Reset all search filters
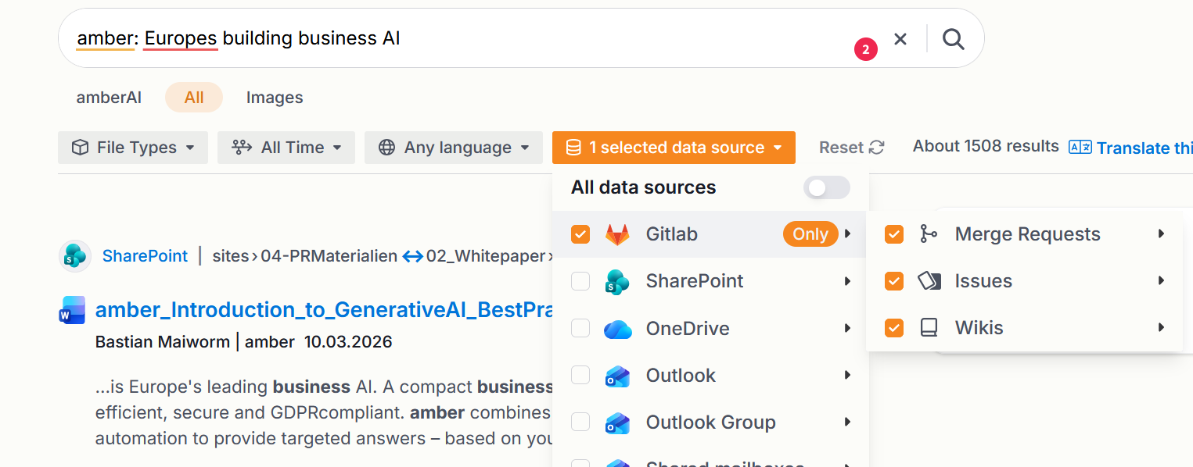1193x467 pixels. [x=851, y=148]
